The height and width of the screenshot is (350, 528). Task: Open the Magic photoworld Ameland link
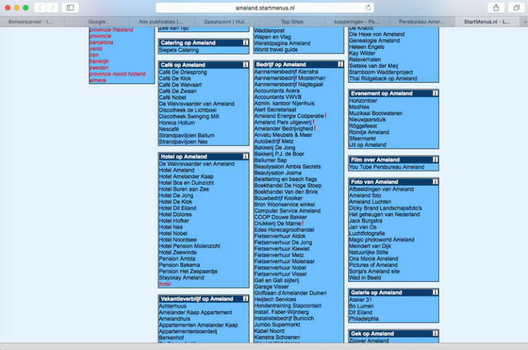(x=382, y=240)
